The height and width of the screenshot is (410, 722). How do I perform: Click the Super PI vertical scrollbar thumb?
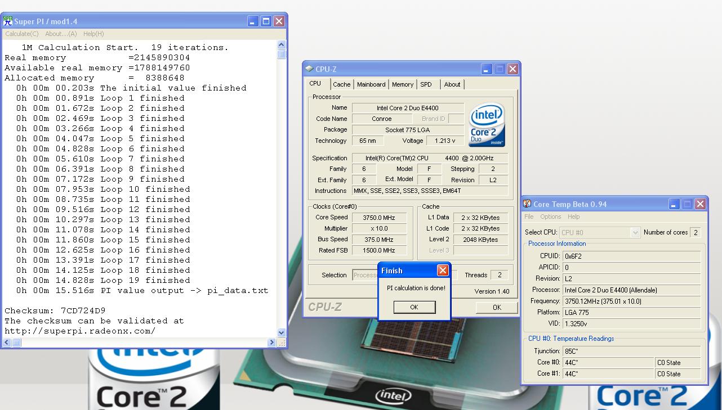click(x=282, y=54)
